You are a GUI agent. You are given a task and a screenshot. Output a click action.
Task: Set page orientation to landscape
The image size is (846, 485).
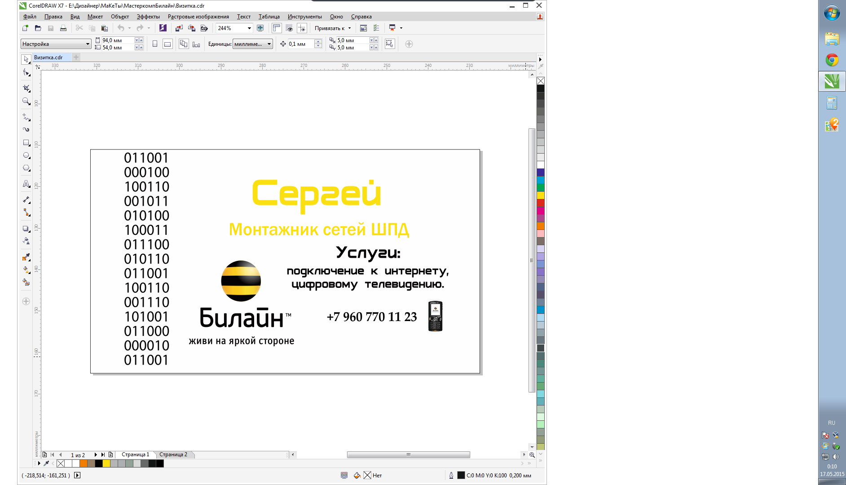[167, 44]
